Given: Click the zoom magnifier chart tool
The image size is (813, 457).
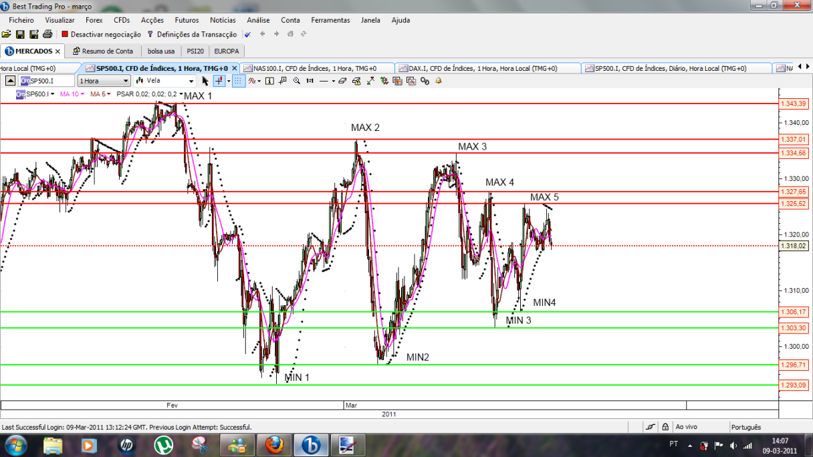Looking at the screenshot, I should tap(296, 81).
